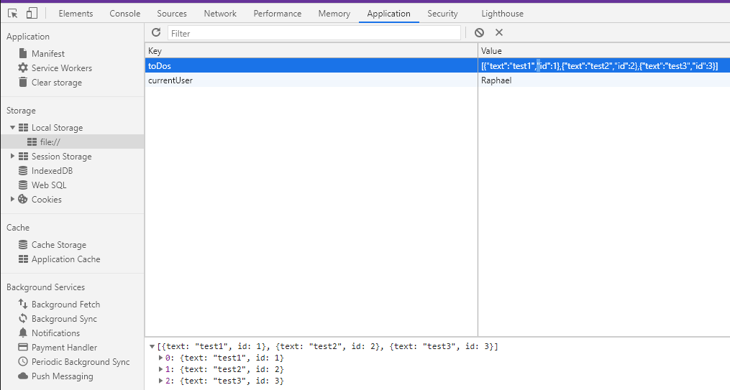
Task: Open the Network tab
Action: (220, 14)
